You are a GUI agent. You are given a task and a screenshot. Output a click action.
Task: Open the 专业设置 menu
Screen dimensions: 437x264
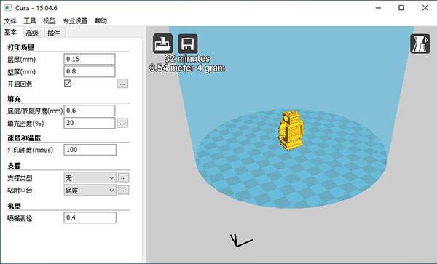75,21
